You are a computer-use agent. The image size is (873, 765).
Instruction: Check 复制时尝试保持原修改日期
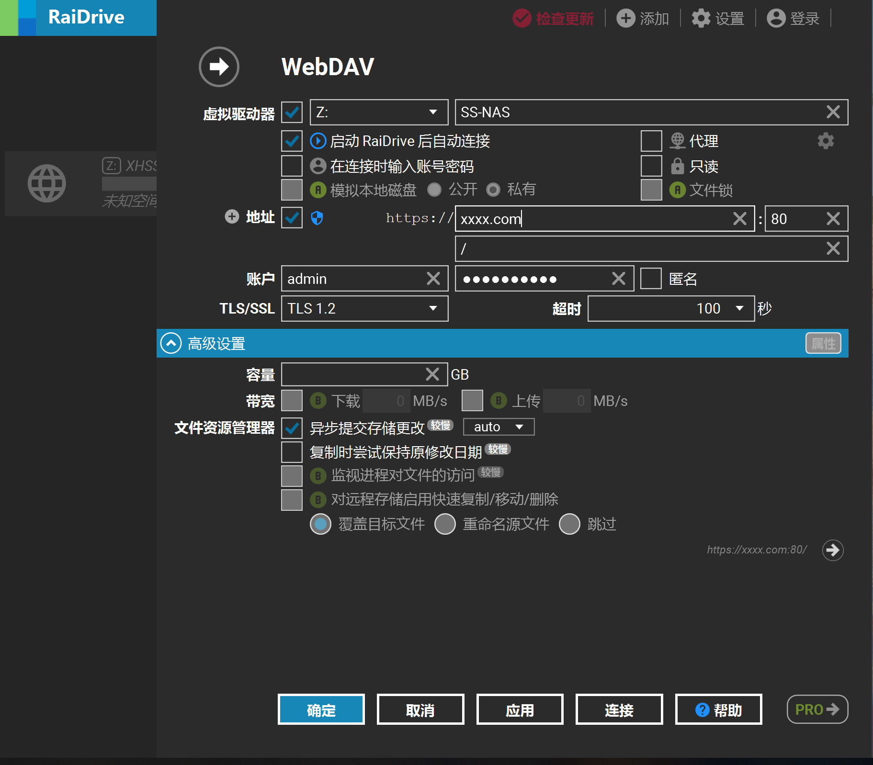click(292, 451)
